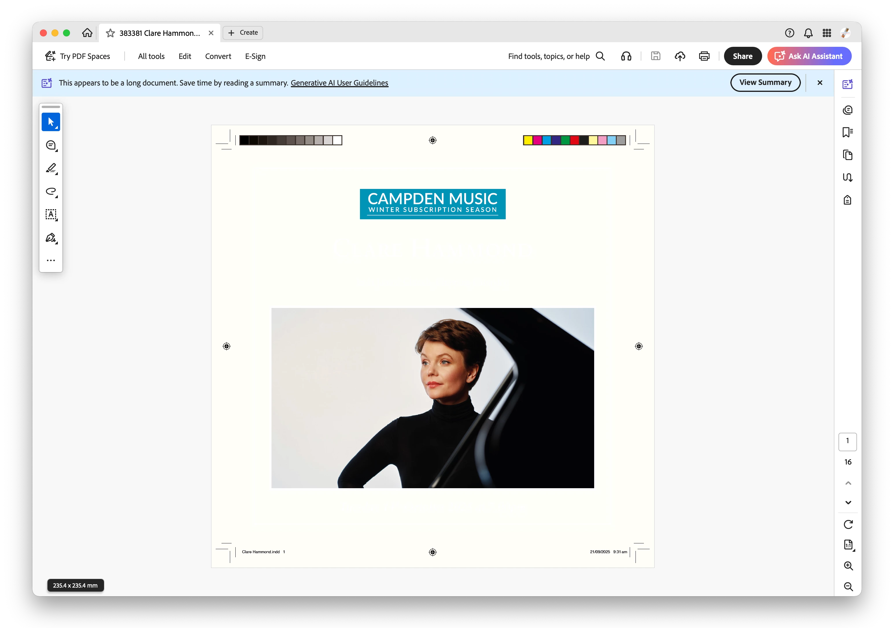Open the page display fit options
Image resolution: width=894 pixels, height=639 pixels.
848,545
